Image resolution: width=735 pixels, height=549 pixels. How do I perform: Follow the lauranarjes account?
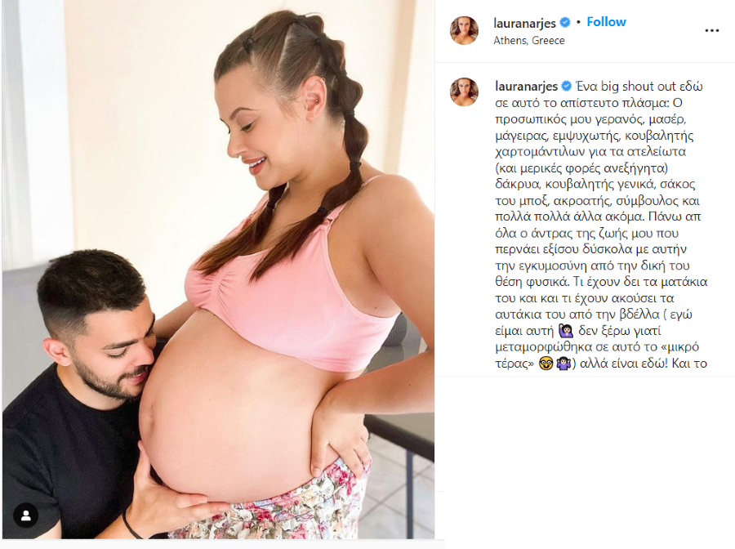[x=606, y=22]
